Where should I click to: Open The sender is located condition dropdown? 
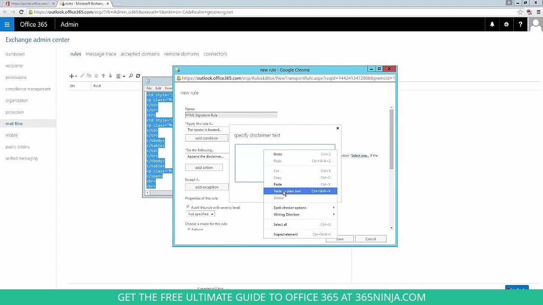click(x=207, y=130)
